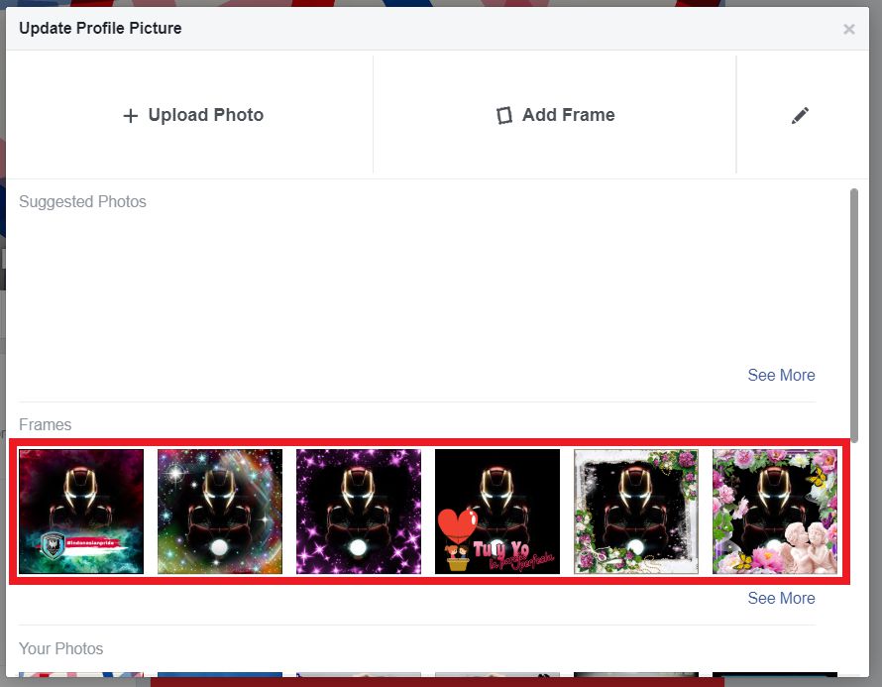This screenshot has height=687, width=882.
Task: Select the white floral border frame
Action: pyautogui.click(x=636, y=512)
